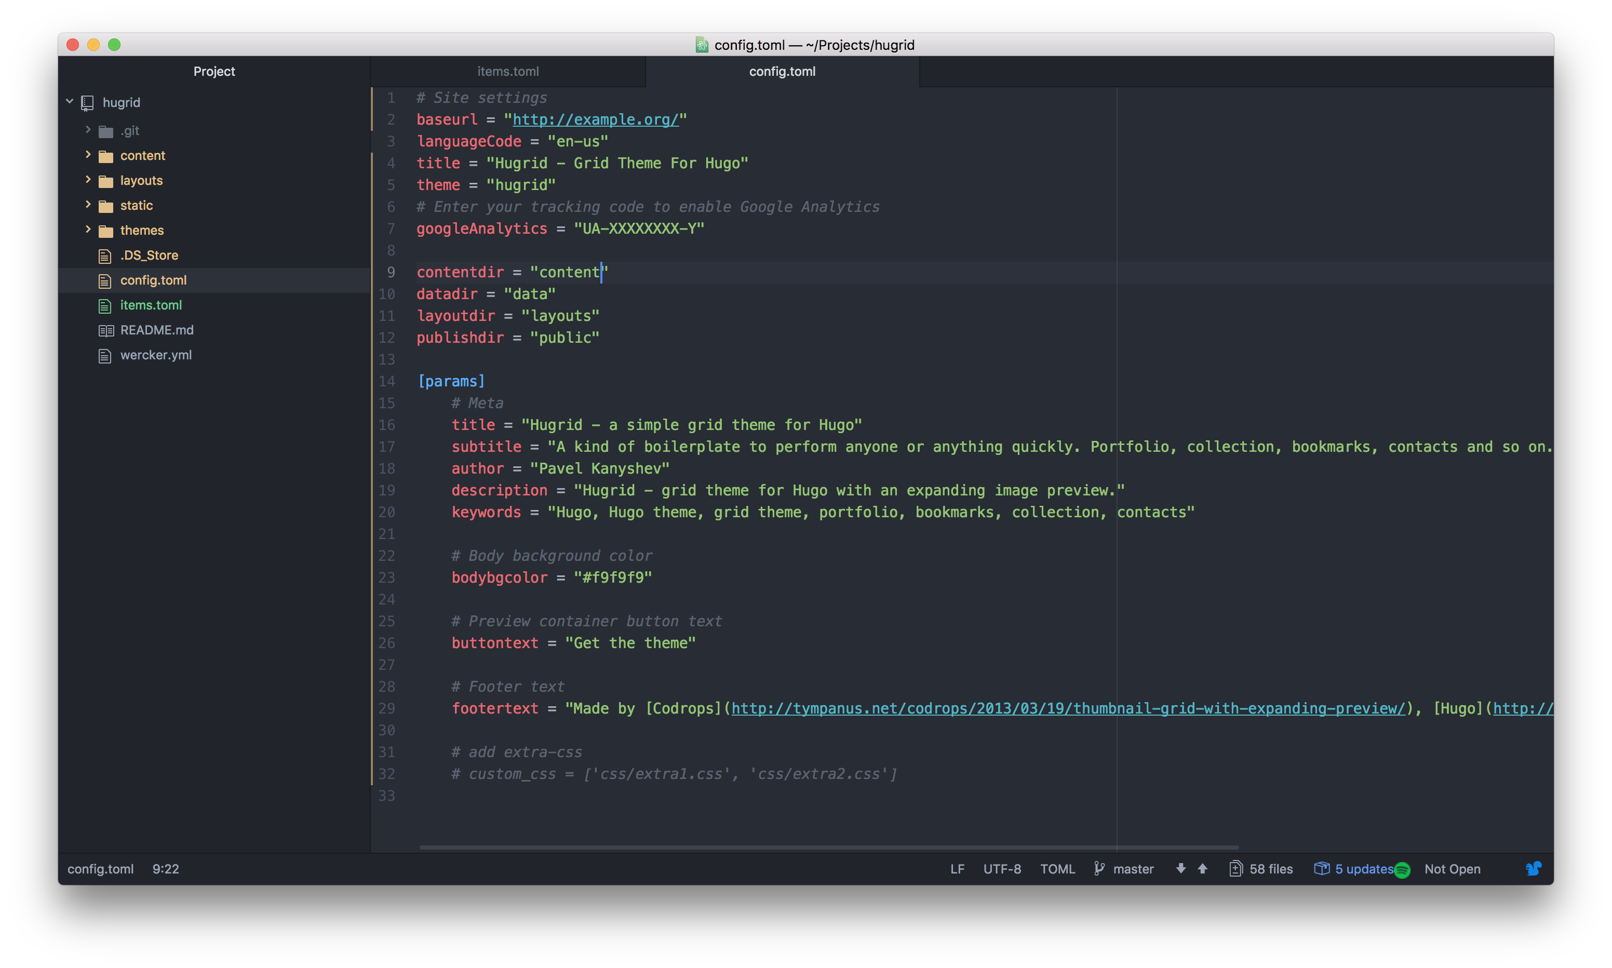1612x968 pixels.
Task: Select .DS_Store in the project tree
Action: click(x=150, y=256)
